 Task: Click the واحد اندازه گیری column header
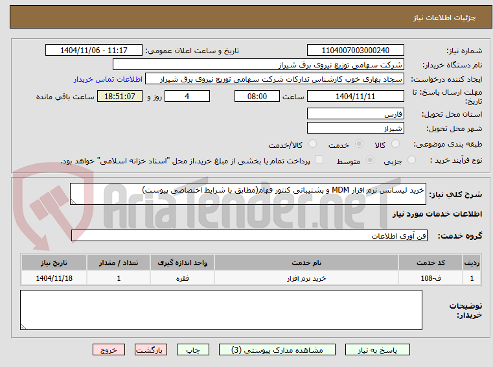pos(182,263)
